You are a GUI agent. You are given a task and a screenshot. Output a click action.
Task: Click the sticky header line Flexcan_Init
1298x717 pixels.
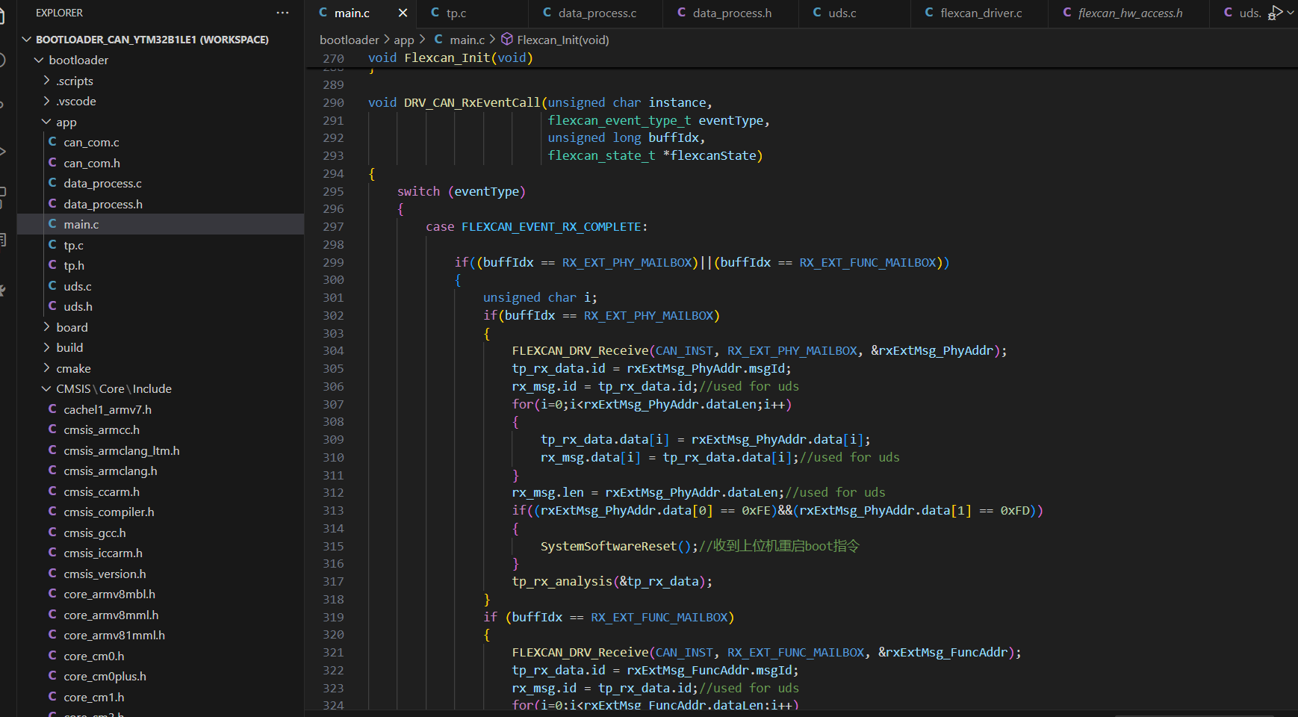(x=450, y=58)
